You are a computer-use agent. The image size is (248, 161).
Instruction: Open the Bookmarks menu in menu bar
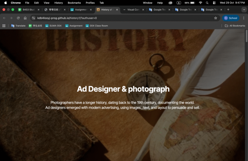pos(74,3)
